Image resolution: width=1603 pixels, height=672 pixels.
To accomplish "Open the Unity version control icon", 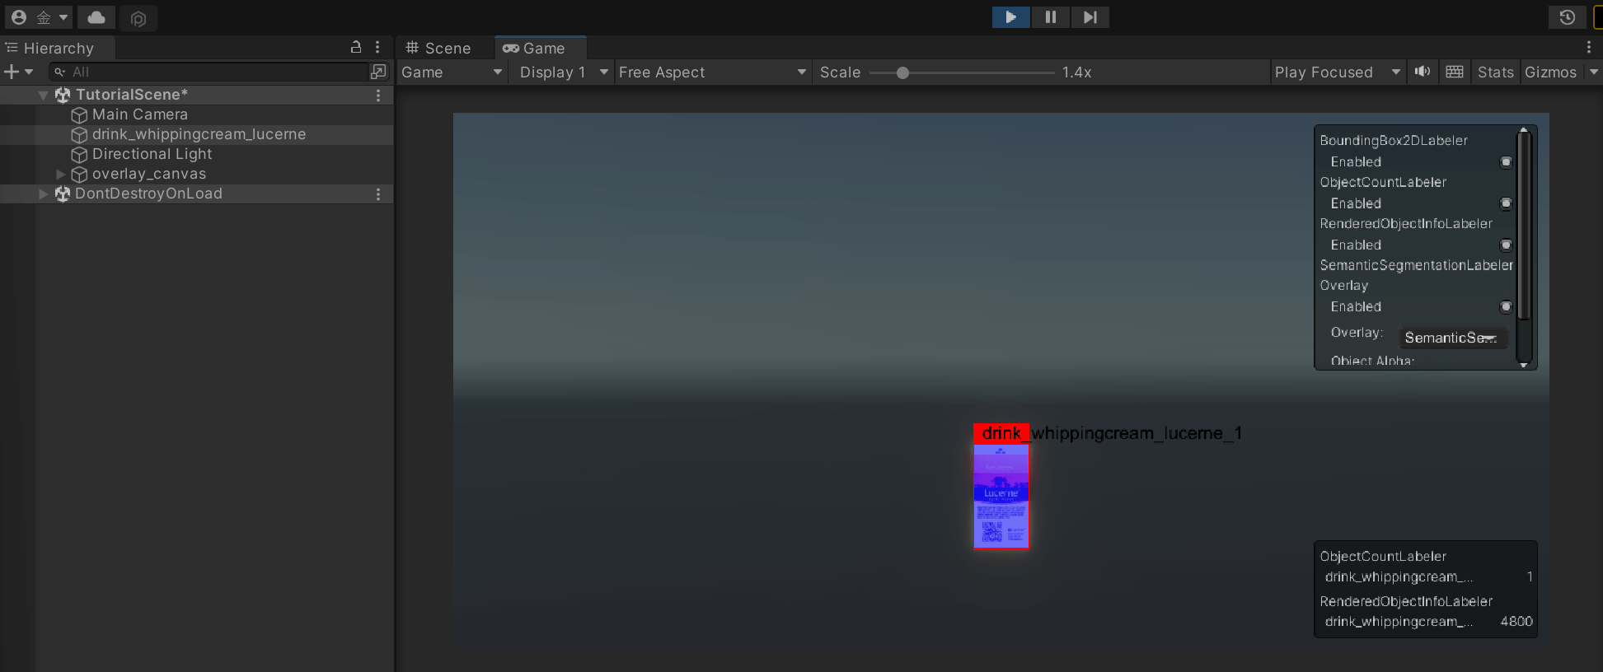I will 138,18.
